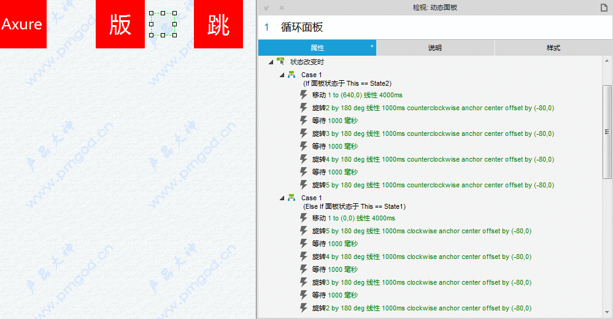Click lightning icon of 旋转3 clockwise action

tap(304, 282)
